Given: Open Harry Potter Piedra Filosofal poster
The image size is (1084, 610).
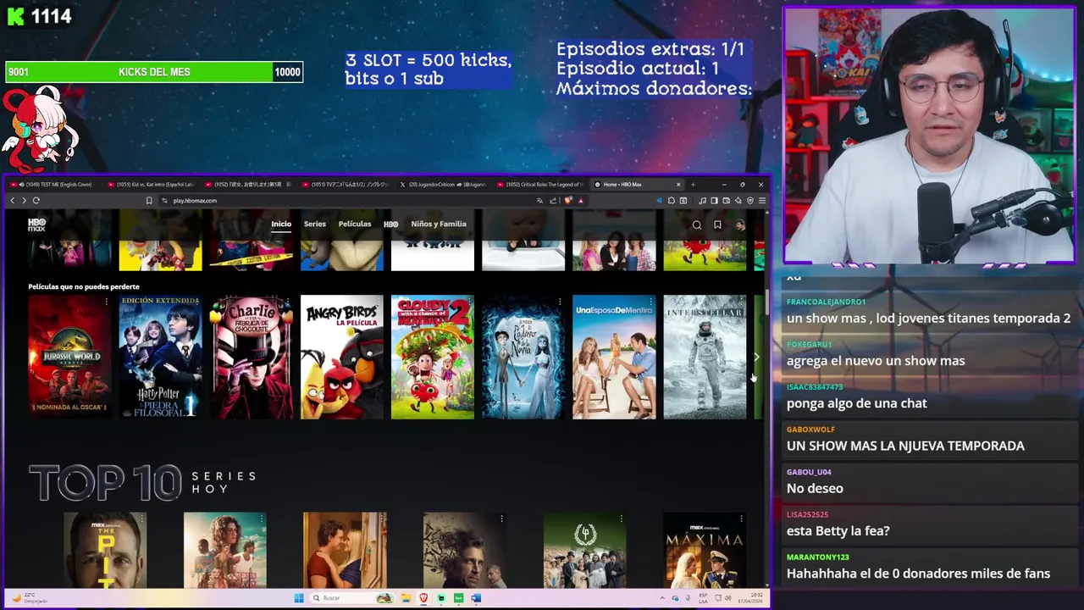Looking at the screenshot, I should pyautogui.click(x=160, y=357).
